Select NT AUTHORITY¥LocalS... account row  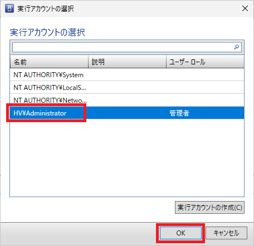127,87
